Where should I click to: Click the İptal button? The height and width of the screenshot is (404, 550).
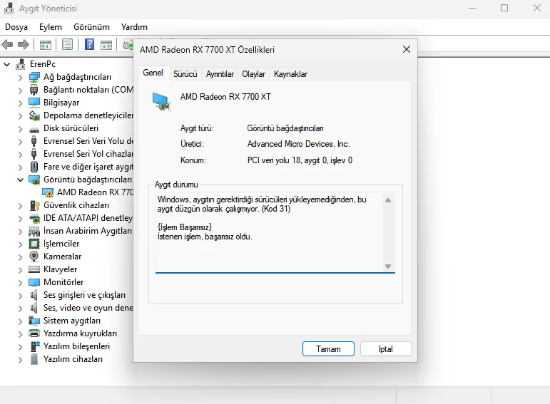coord(386,349)
